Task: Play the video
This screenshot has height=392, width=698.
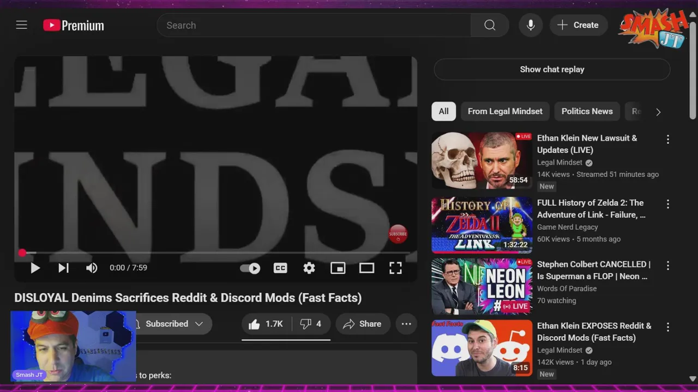Action: click(x=35, y=268)
